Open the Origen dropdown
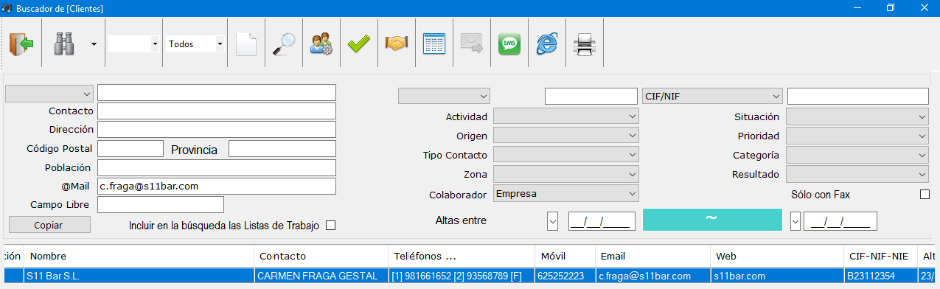940x289 pixels. (565, 136)
